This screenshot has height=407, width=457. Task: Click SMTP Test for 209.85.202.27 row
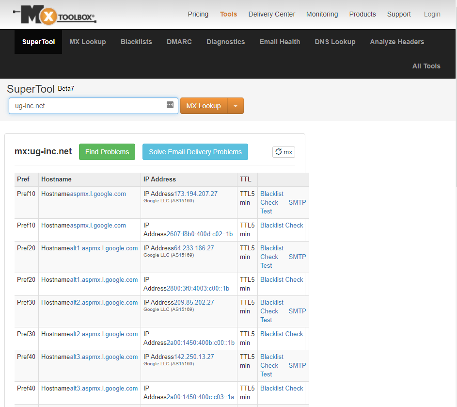[x=283, y=315]
